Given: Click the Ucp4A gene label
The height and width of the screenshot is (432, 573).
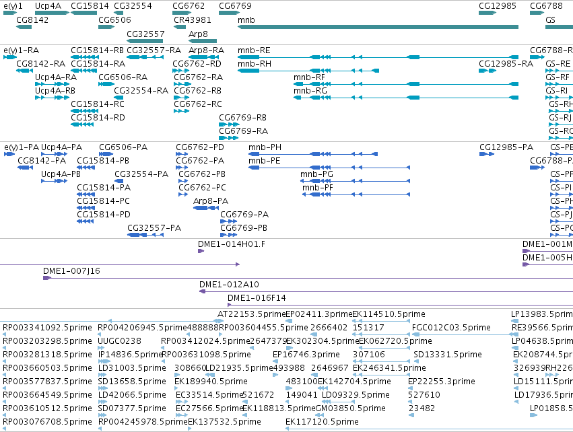Looking at the screenshot, I should pos(48,6).
